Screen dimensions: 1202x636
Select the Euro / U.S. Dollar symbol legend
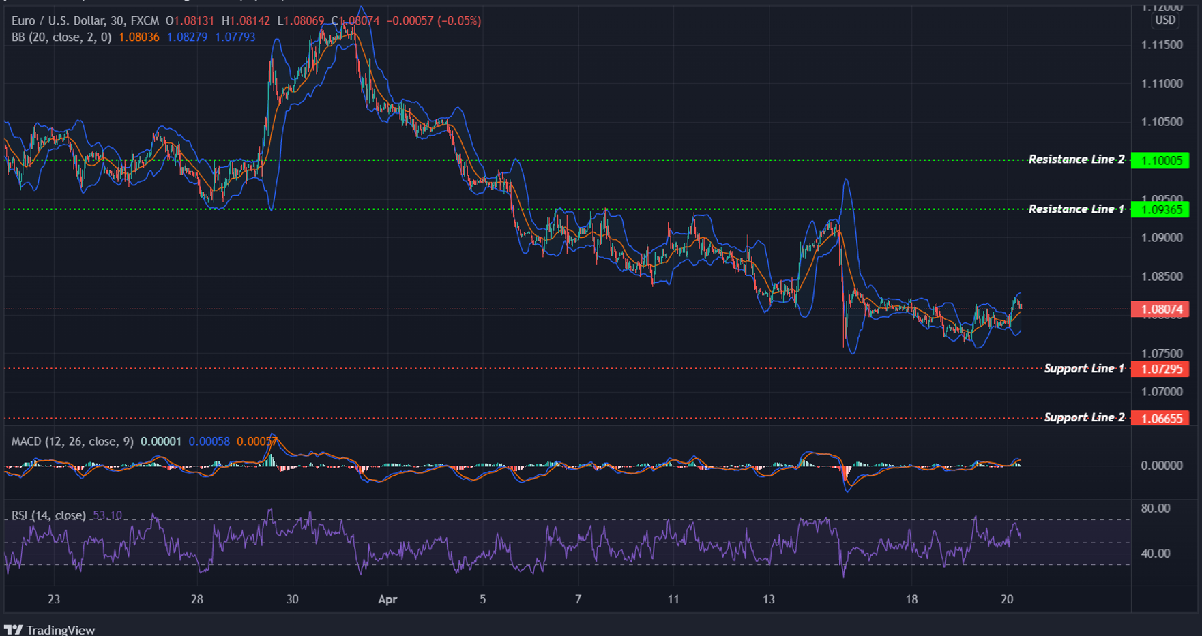(x=60, y=20)
